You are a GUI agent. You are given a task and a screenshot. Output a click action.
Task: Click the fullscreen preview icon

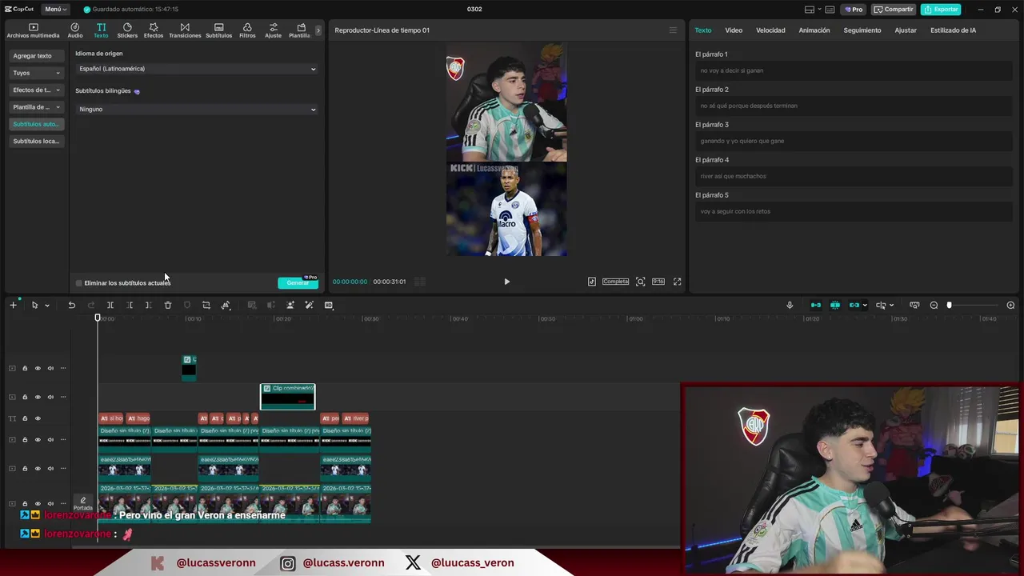[678, 282]
